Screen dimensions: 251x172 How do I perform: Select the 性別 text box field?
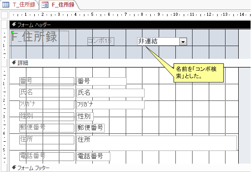tap(85, 117)
